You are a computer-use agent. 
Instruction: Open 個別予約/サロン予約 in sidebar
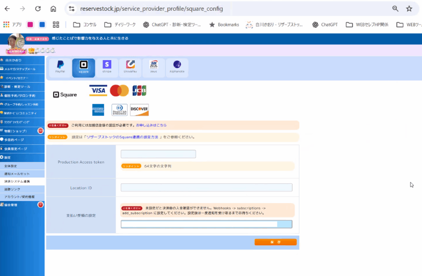click(x=22, y=96)
